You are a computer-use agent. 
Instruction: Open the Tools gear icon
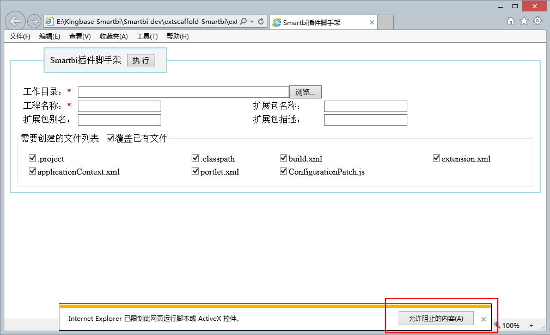537,21
